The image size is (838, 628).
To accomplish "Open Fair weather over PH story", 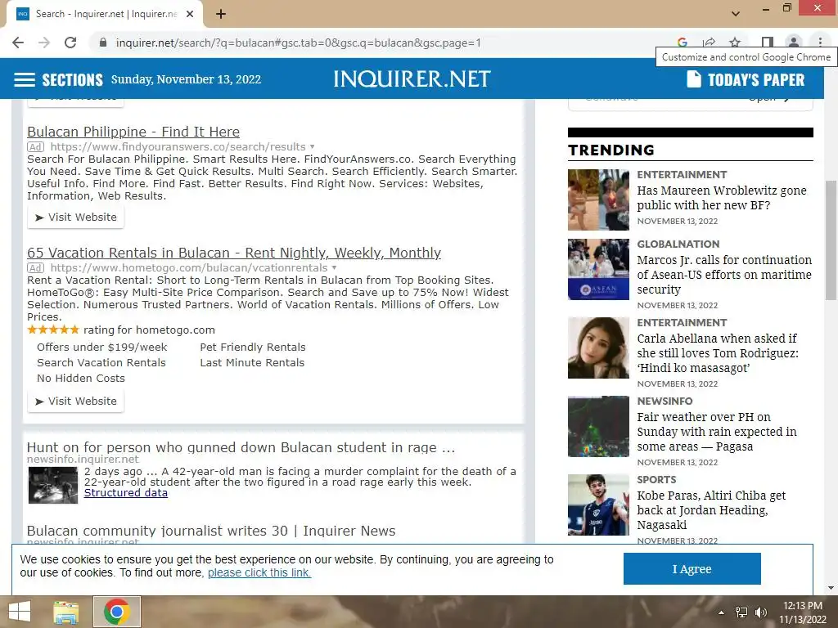I will coord(717,432).
